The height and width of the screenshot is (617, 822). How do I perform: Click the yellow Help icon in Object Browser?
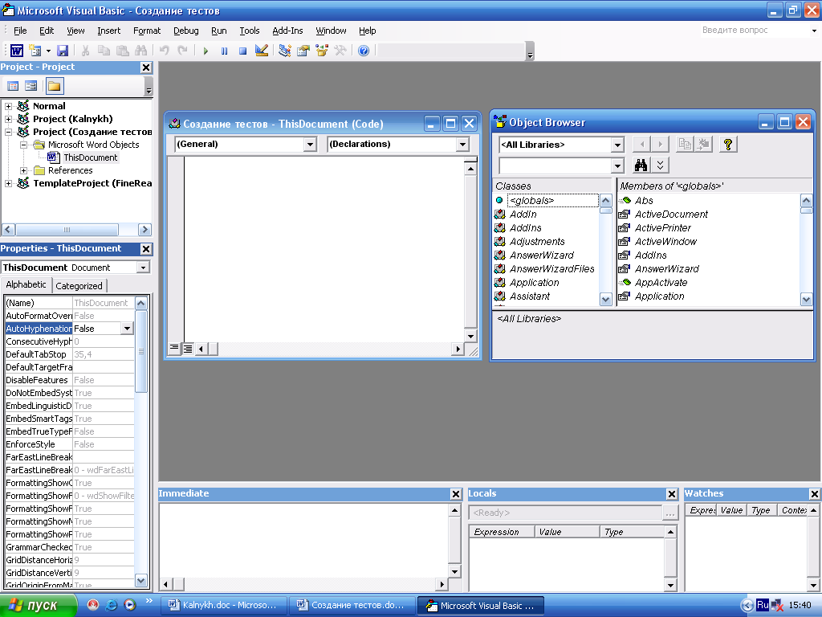[x=727, y=145]
